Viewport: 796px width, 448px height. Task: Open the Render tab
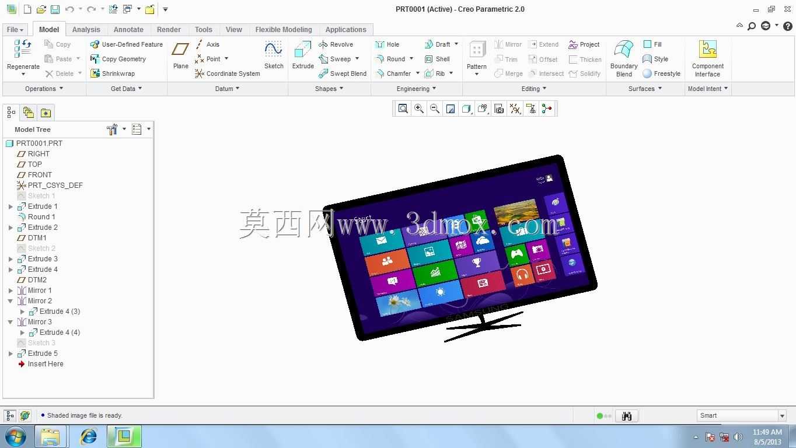[169, 29]
